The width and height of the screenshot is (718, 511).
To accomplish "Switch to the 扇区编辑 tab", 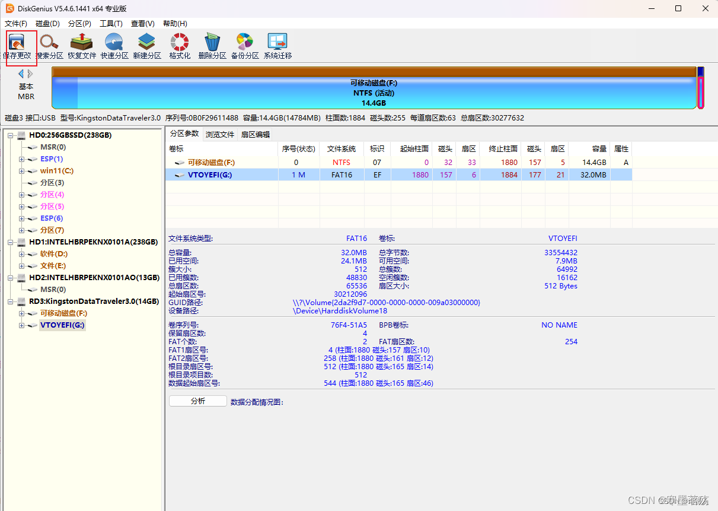I will point(255,134).
